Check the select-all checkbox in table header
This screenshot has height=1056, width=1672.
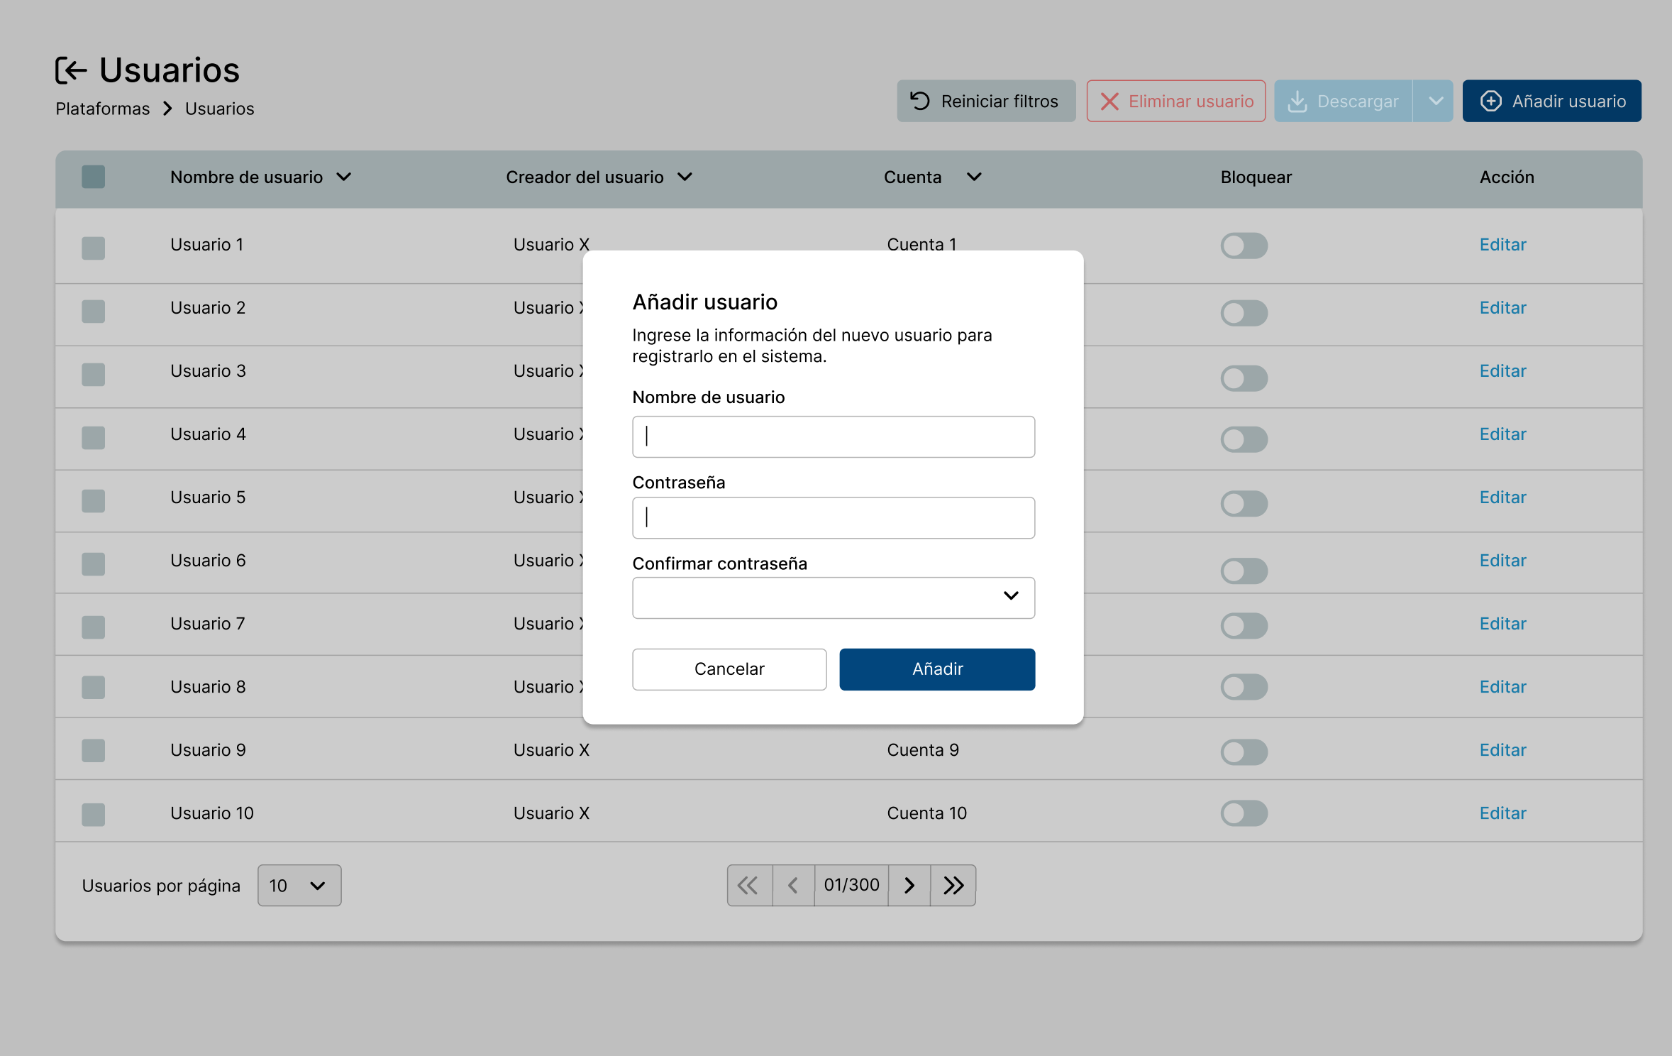click(x=93, y=177)
